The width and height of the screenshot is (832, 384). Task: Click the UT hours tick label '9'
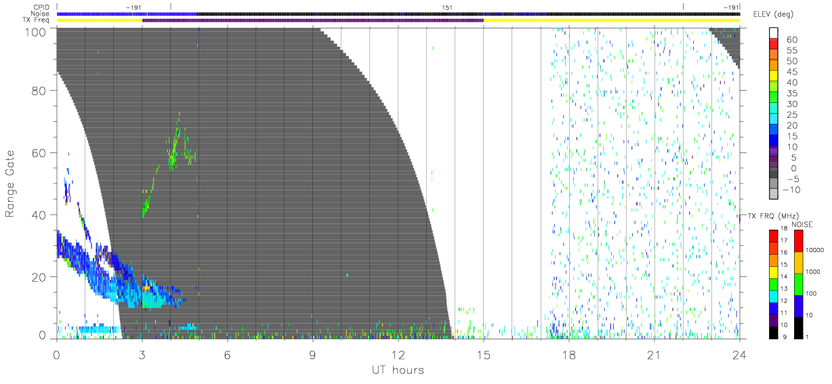click(313, 354)
